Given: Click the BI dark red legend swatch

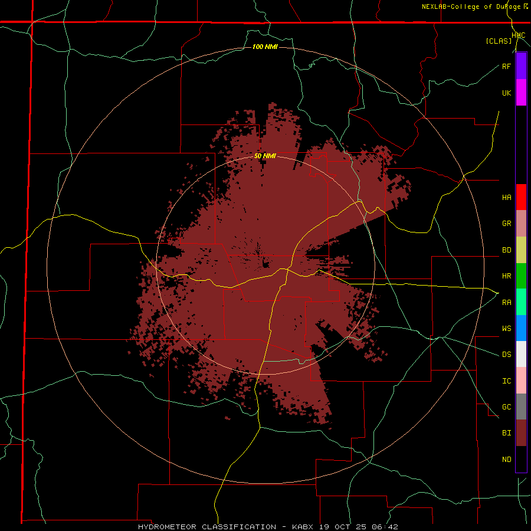Looking at the screenshot, I should coord(521,433).
